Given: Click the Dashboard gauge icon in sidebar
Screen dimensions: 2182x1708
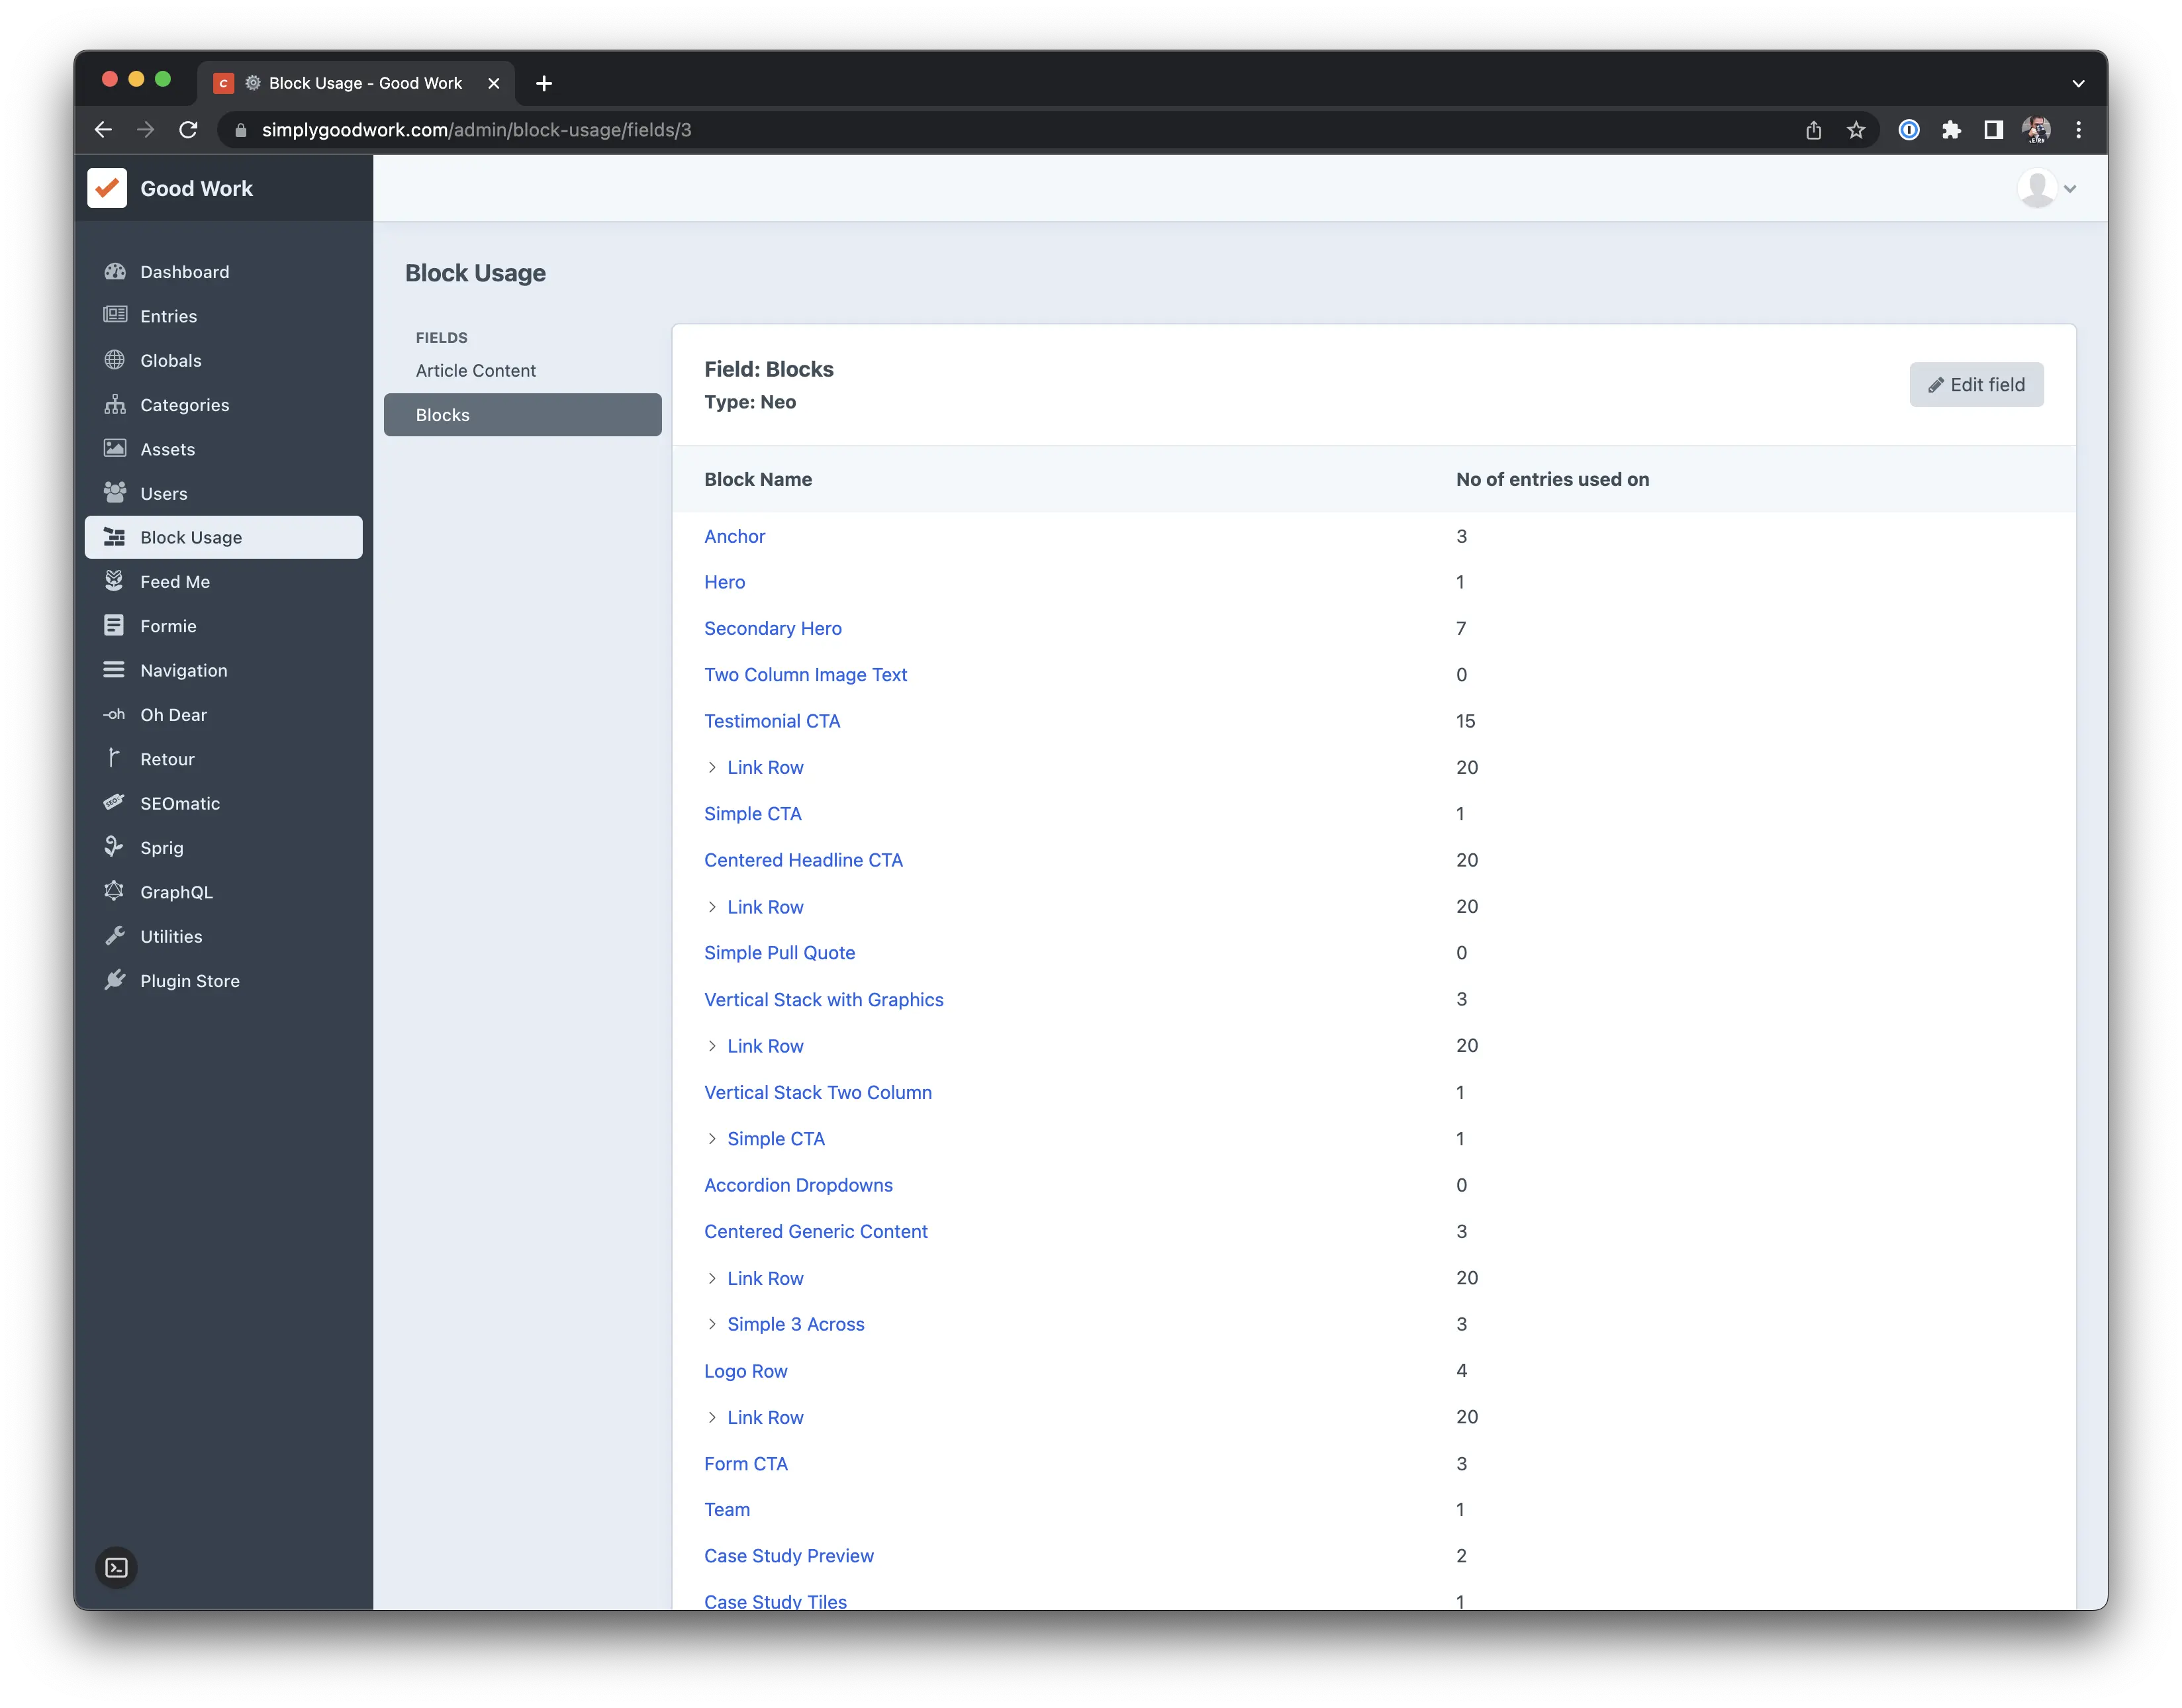Looking at the screenshot, I should tap(115, 272).
